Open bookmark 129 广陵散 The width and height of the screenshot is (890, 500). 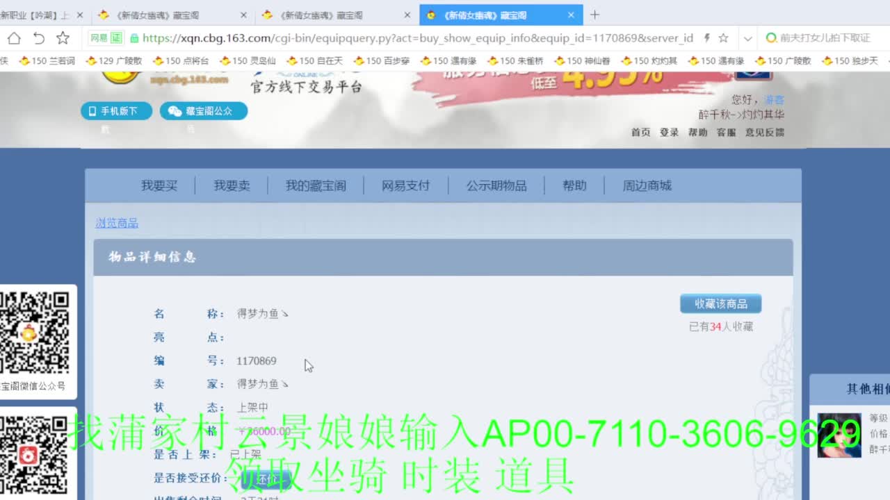click(x=114, y=61)
